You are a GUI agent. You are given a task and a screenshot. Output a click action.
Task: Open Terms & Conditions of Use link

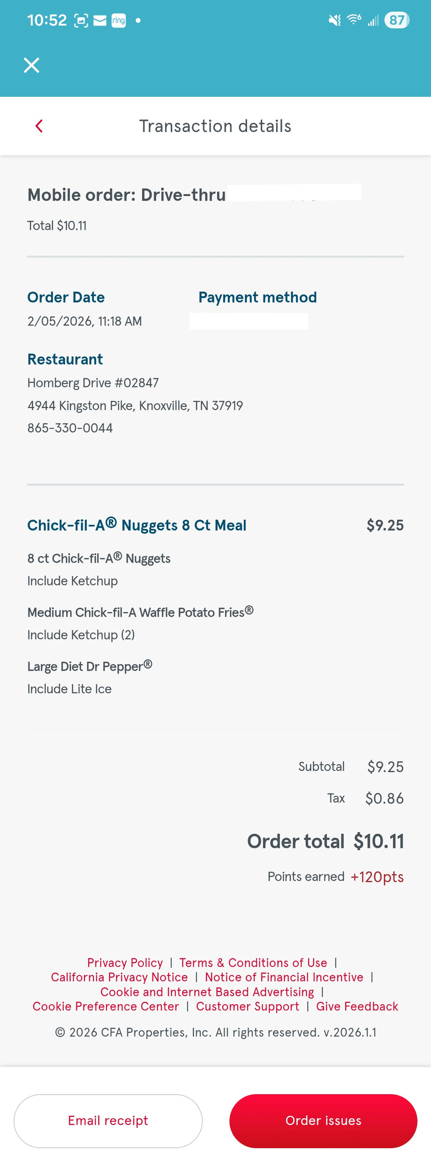pyautogui.click(x=253, y=963)
